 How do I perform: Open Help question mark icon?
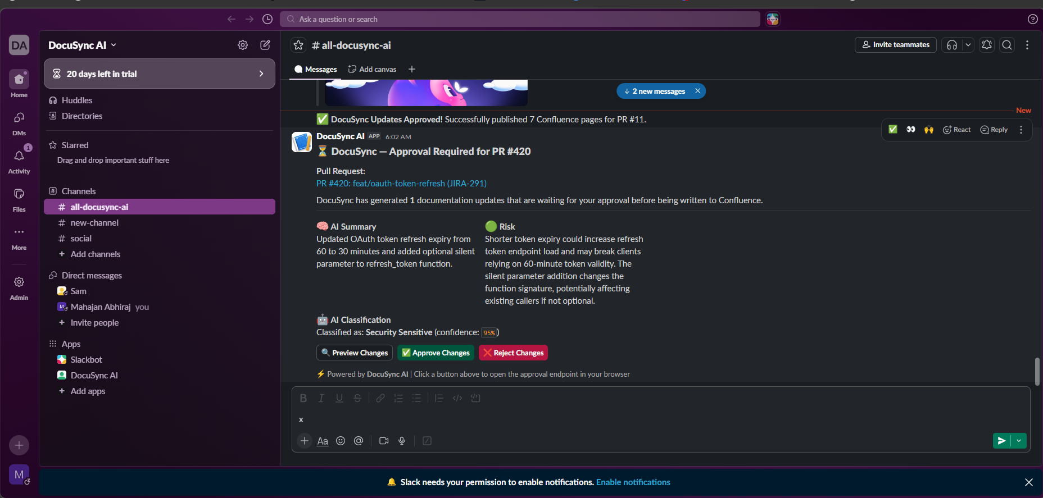pyautogui.click(x=1033, y=19)
